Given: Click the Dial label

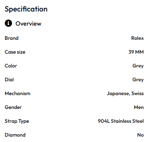Looking at the screenshot, I should point(9,80).
